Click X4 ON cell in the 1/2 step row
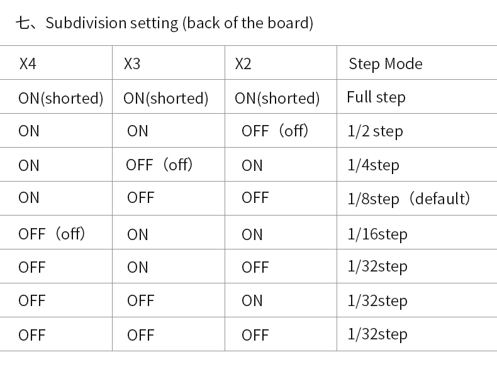 point(29,131)
